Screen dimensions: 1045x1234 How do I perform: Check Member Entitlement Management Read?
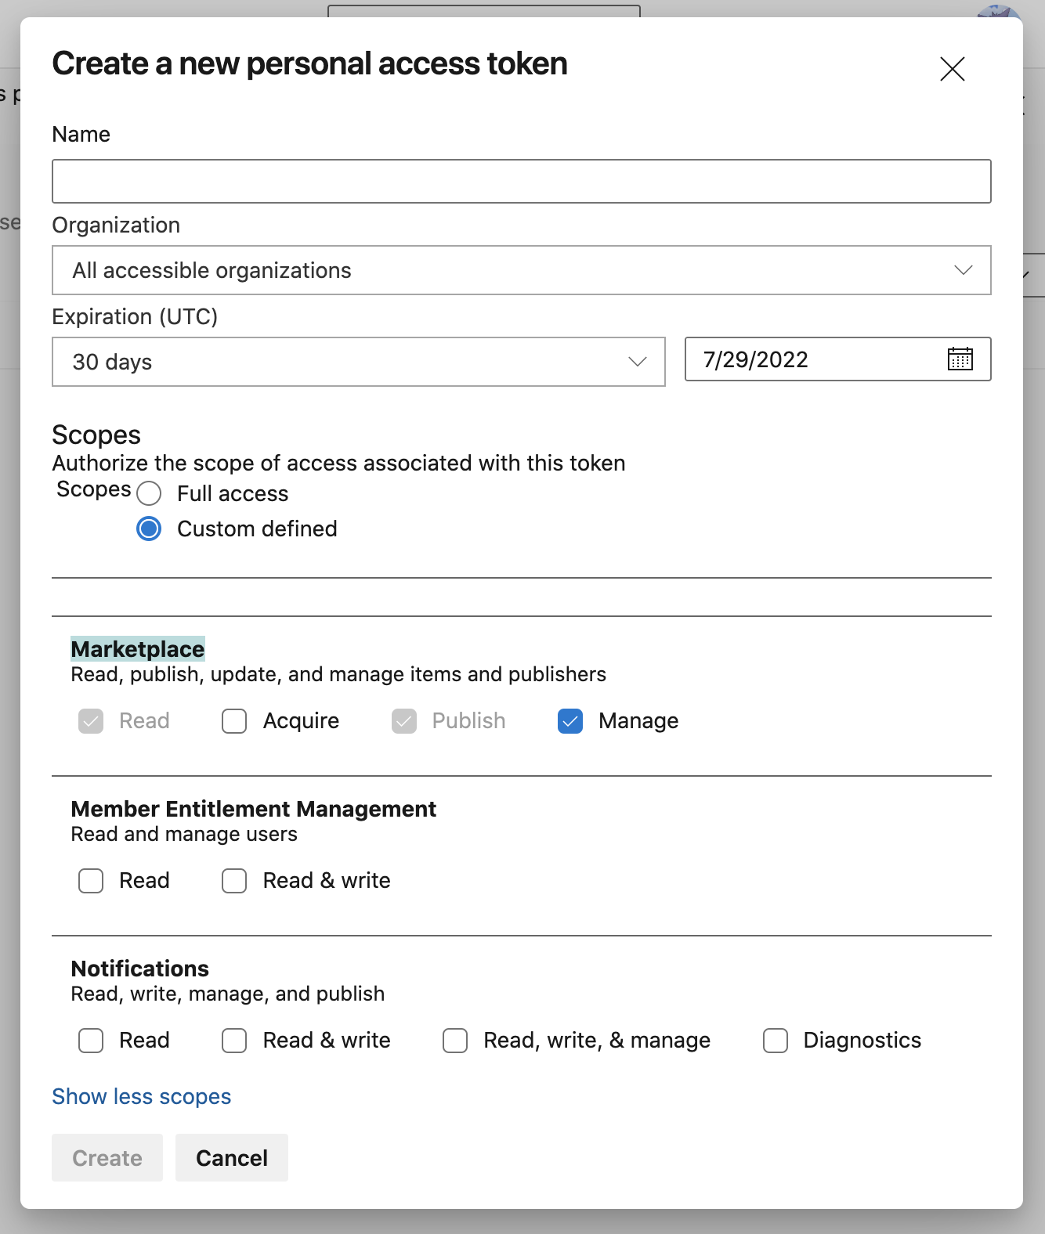(x=91, y=881)
